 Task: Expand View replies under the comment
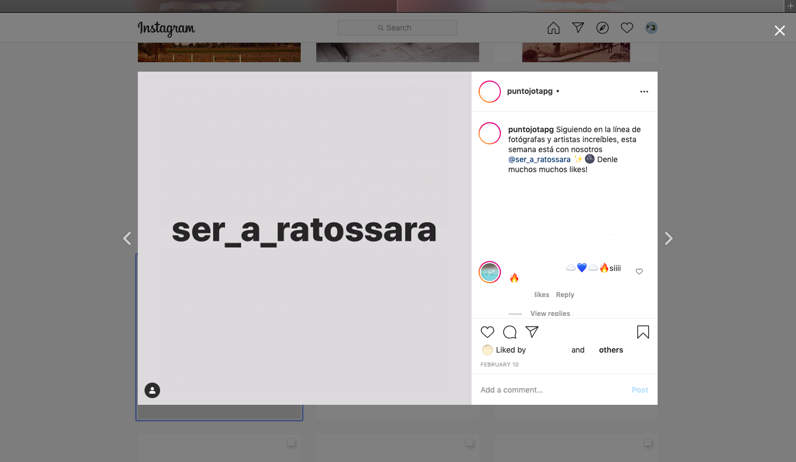click(x=550, y=314)
